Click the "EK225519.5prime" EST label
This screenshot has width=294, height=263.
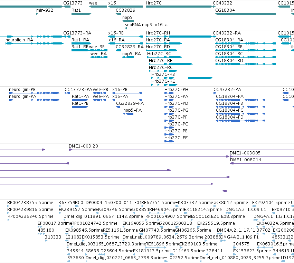[x=216, y=223]
